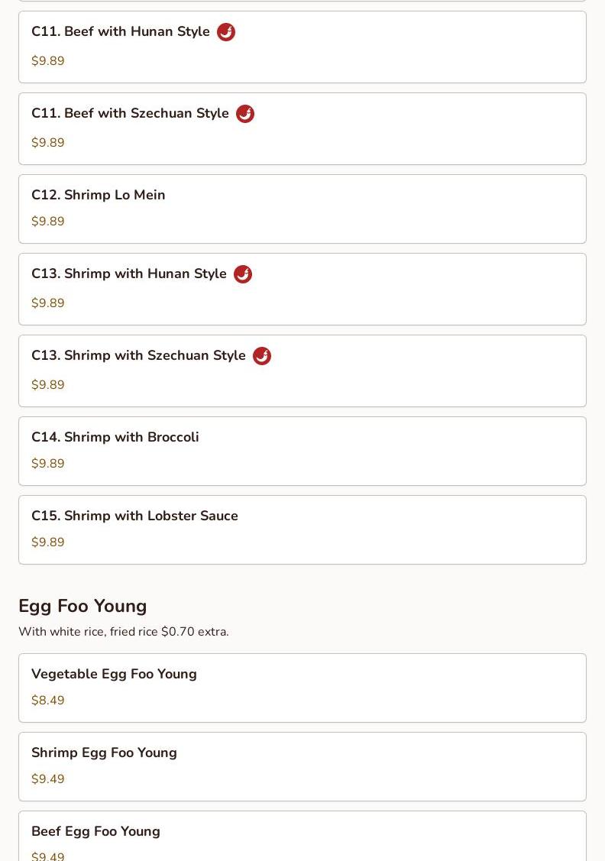The width and height of the screenshot is (605, 861).
Task: Click the Egg Foo Young section heading
Action: click(82, 606)
